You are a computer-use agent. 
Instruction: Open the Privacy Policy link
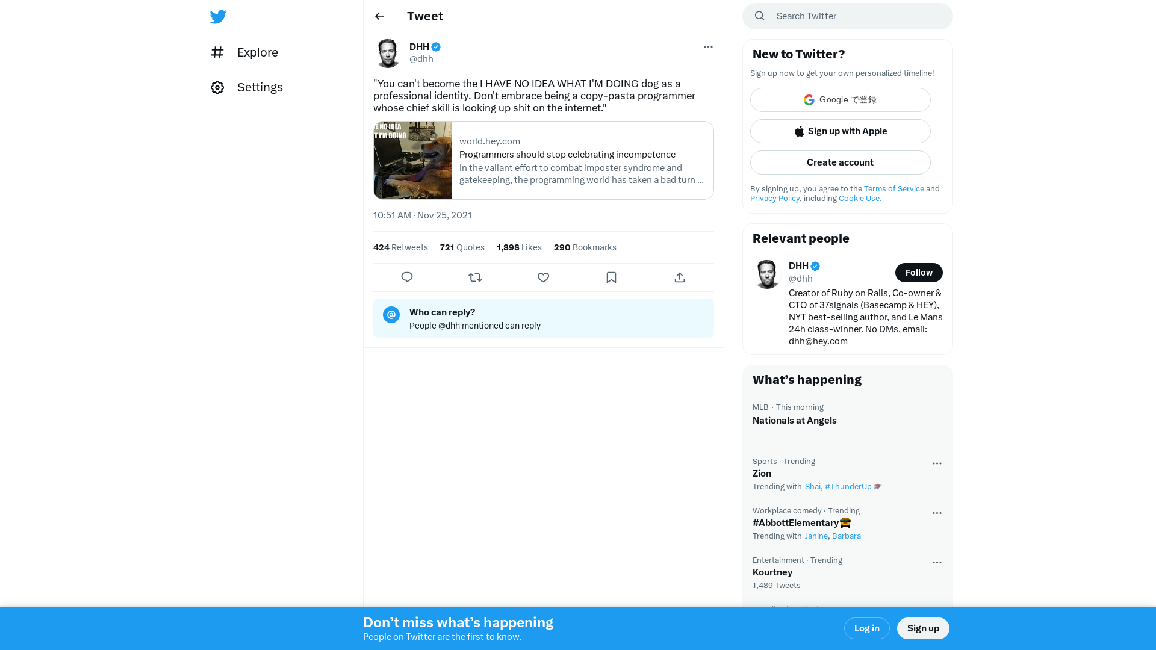tap(775, 199)
